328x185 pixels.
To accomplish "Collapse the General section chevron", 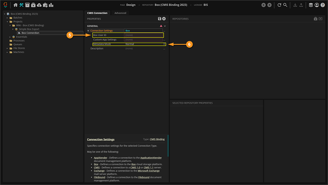I will pos(165,26).
